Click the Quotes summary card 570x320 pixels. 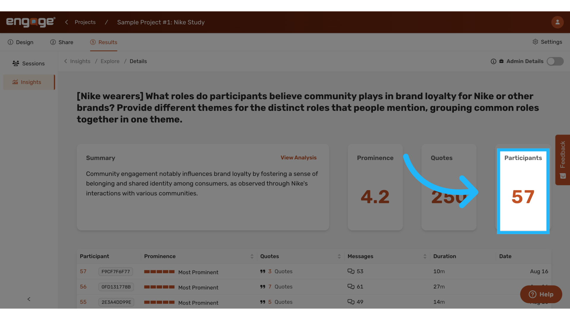(449, 187)
